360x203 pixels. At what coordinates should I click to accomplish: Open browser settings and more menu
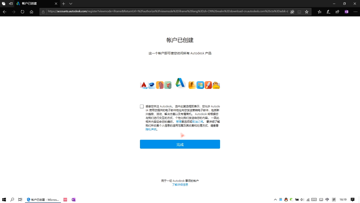pos(355,12)
